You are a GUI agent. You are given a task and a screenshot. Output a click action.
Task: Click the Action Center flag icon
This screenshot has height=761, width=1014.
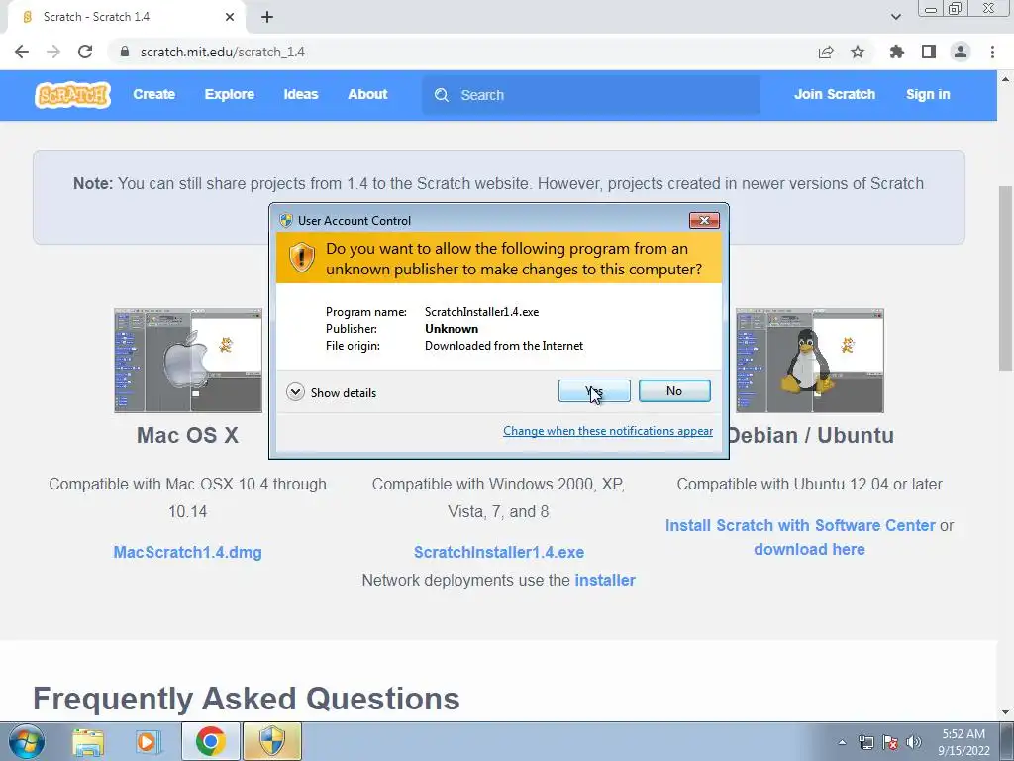click(x=890, y=742)
